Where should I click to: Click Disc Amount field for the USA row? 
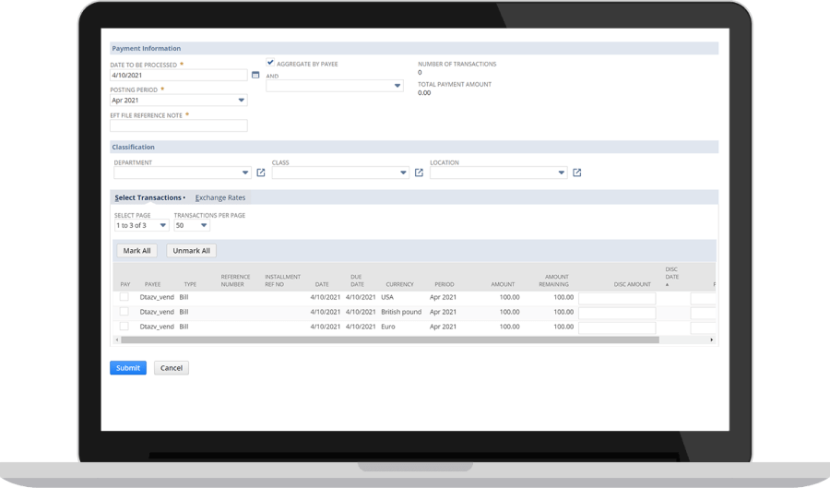(617, 298)
